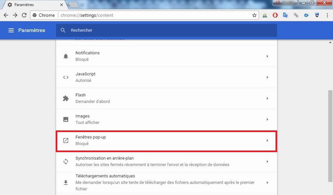Open the Images row label

click(82, 116)
